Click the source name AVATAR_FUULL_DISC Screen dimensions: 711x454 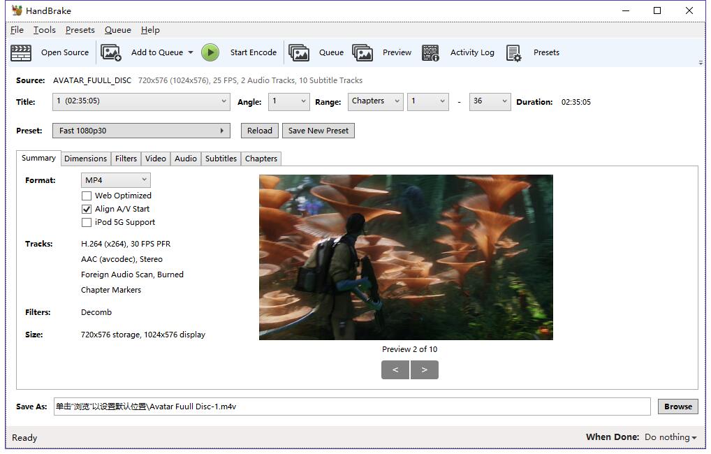click(x=92, y=80)
